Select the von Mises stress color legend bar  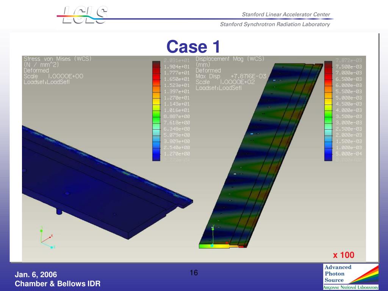(x=156, y=111)
